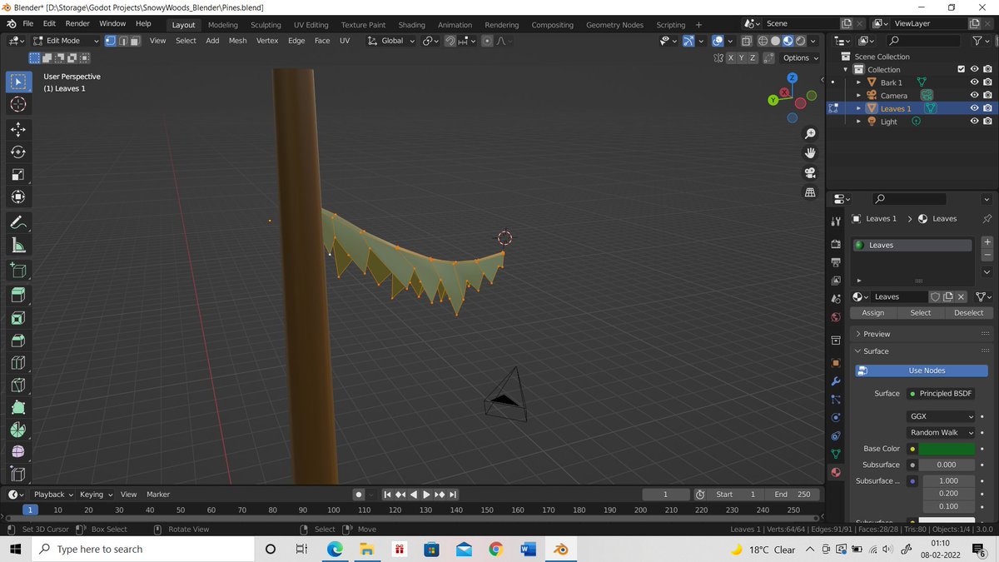Image resolution: width=999 pixels, height=562 pixels.
Task: Select the Measure tool
Action: click(x=18, y=245)
